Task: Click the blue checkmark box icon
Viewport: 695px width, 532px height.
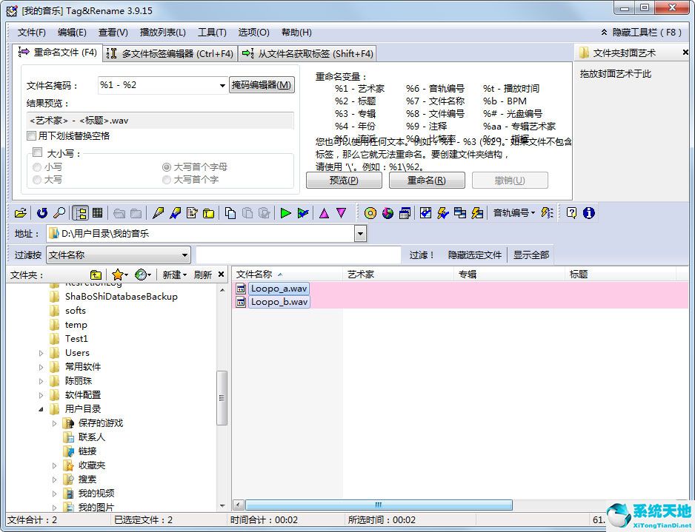Action: (x=426, y=213)
